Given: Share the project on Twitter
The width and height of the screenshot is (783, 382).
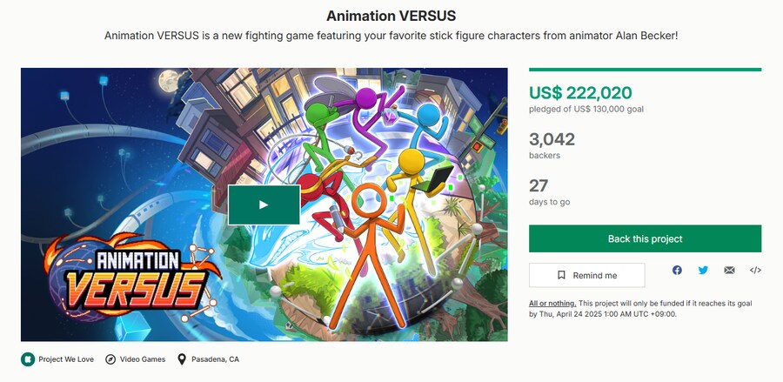Looking at the screenshot, I should point(703,271).
